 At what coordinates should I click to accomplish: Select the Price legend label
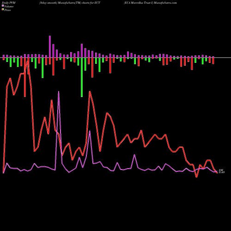point(7,10)
